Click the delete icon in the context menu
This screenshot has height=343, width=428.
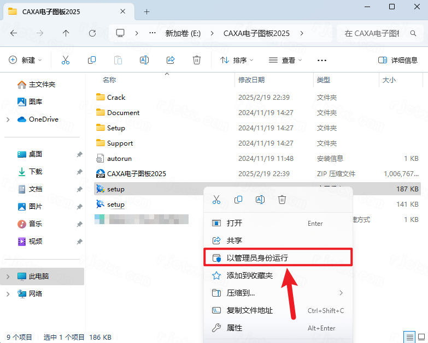click(282, 200)
